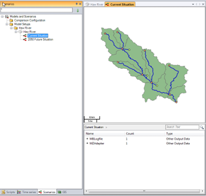Collapse the Haw River folder node
206x196 pixels.
[x=12, y=28]
